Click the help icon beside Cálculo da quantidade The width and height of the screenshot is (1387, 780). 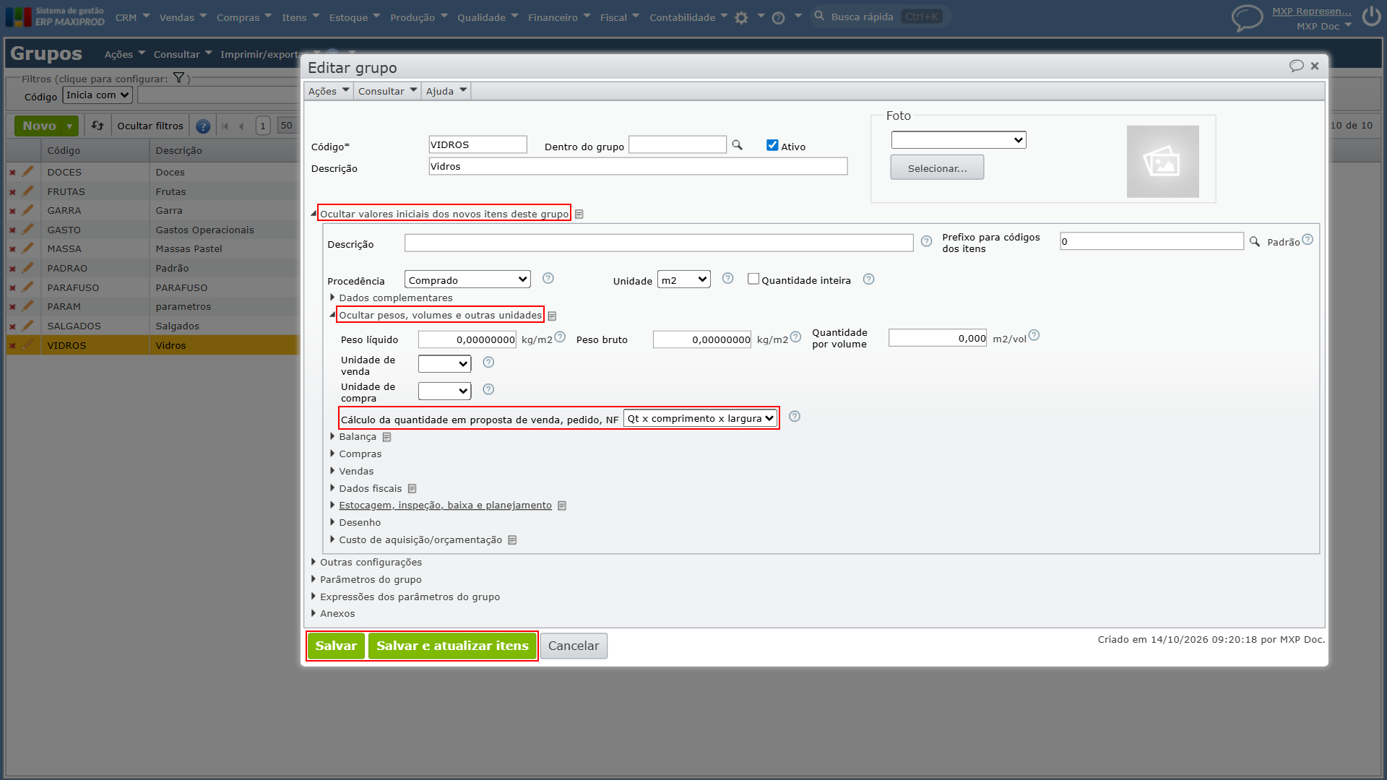click(x=795, y=417)
